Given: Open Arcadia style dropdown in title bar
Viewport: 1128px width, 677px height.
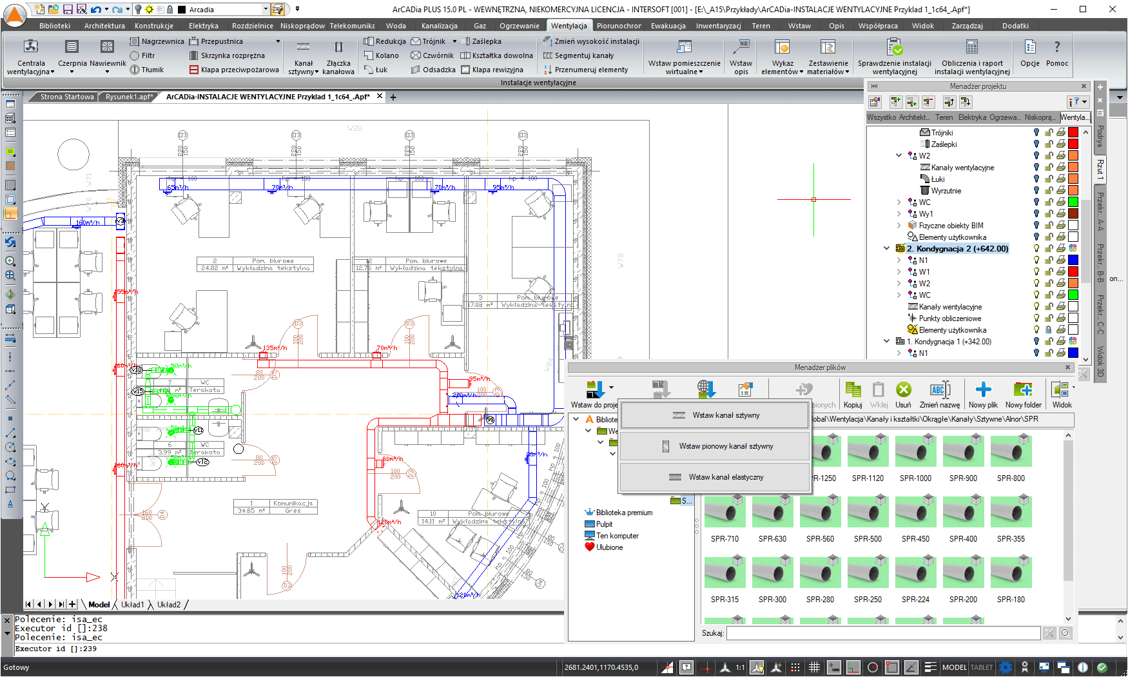Looking at the screenshot, I should click(266, 9).
